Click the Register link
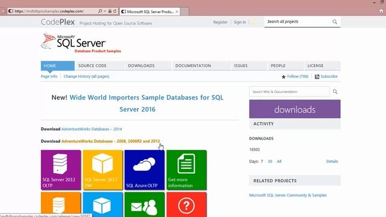Image resolution: width=386 pixels, height=217 pixels. [220, 22]
